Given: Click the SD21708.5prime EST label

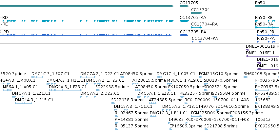Looking at the screenshot, I should click(x=221, y=126).
